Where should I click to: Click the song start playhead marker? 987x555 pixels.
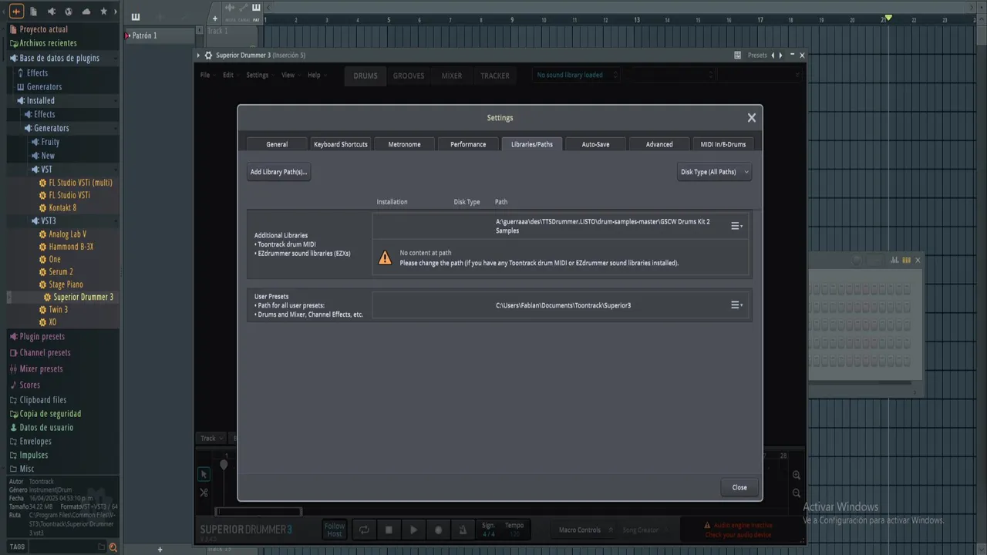(224, 465)
